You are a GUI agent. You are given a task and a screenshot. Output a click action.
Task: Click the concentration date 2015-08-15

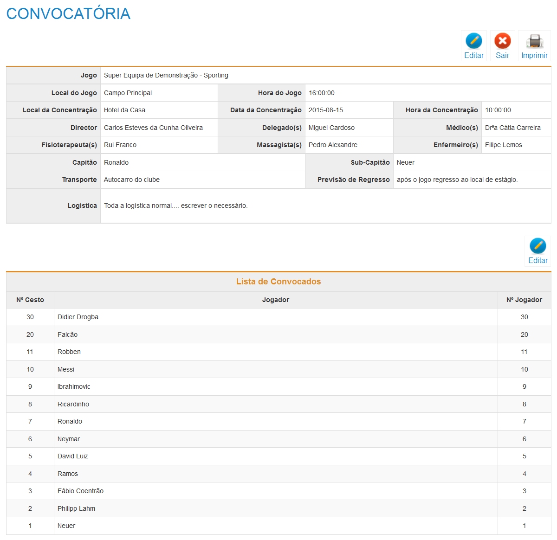pyautogui.click(x=326, y=110)
